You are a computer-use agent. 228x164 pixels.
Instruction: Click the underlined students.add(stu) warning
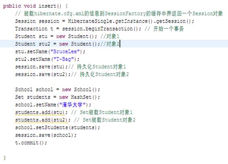40,112
